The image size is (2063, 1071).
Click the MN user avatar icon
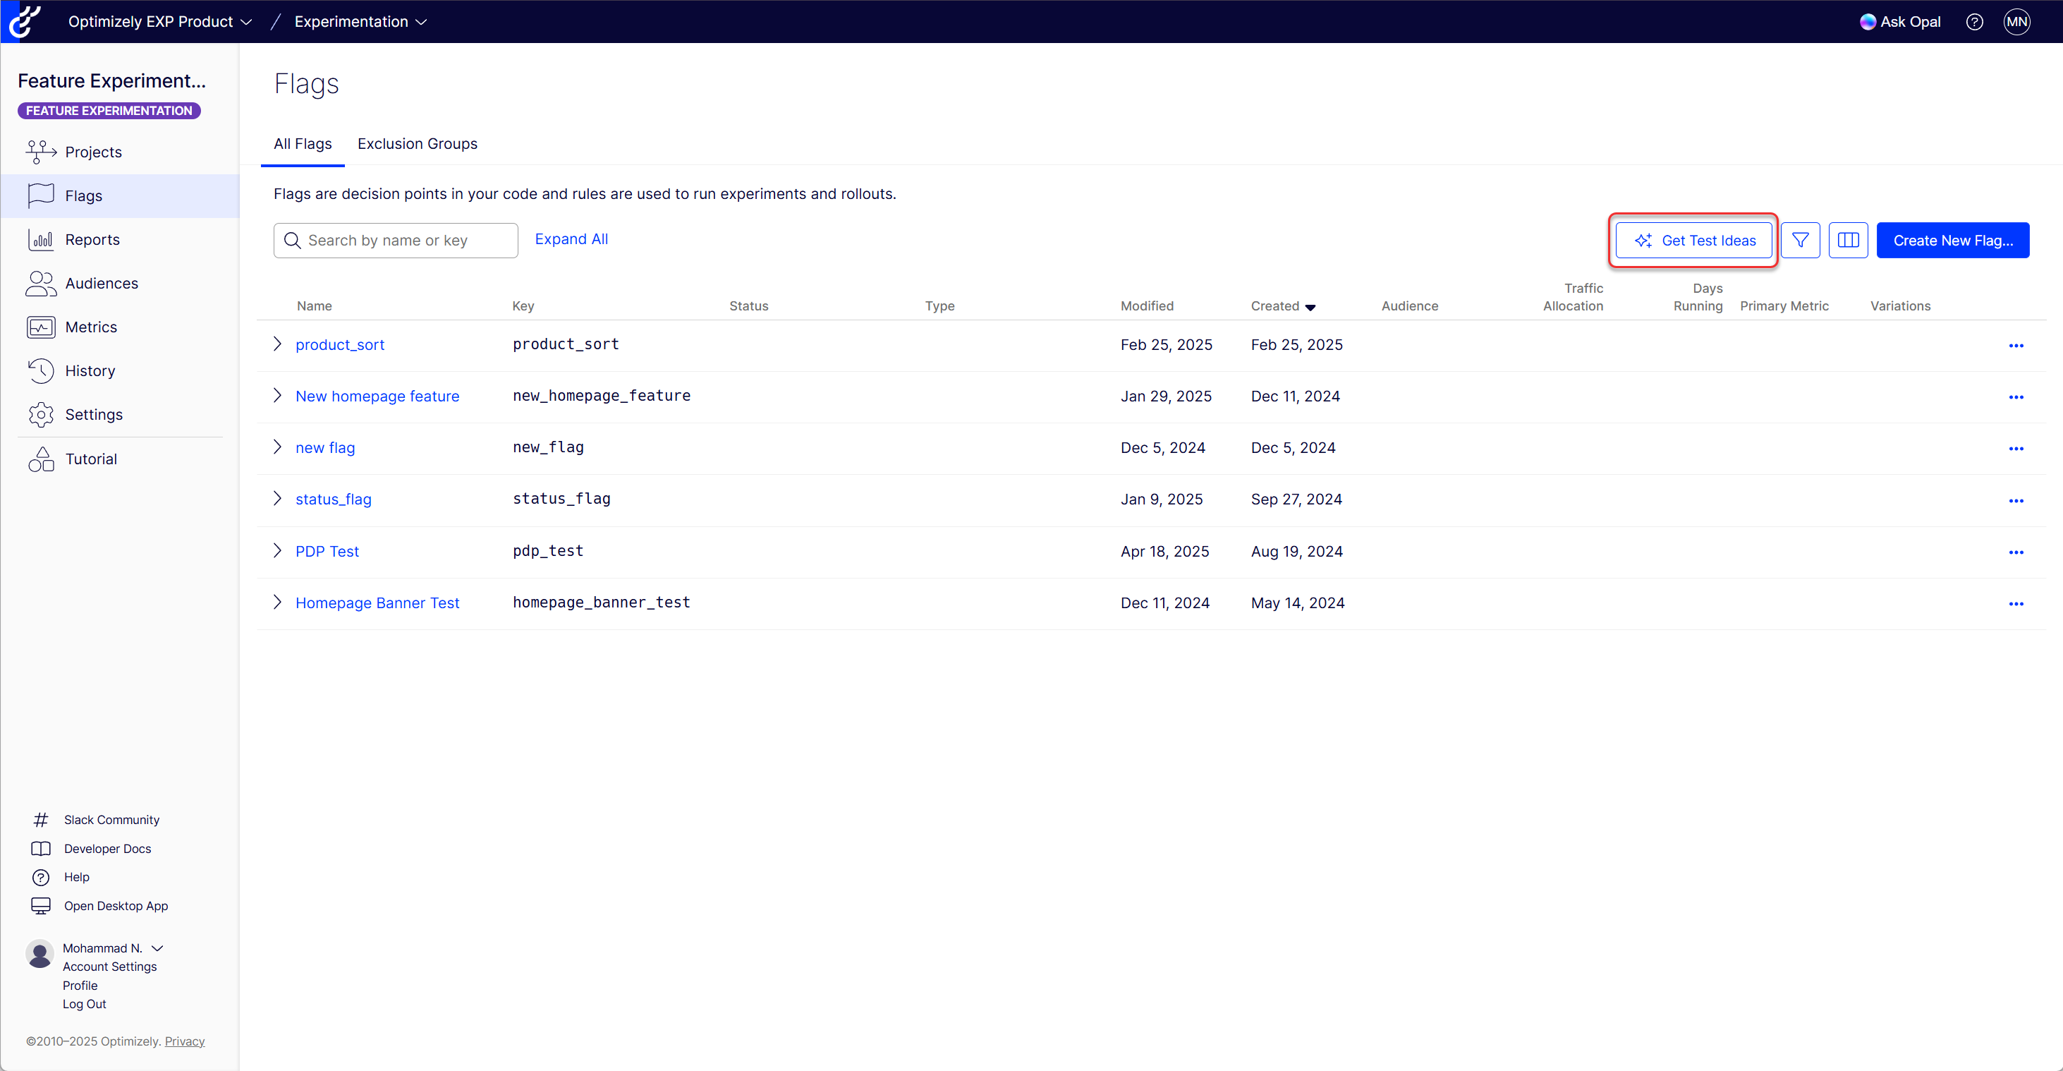click(x=2016, y=22)
